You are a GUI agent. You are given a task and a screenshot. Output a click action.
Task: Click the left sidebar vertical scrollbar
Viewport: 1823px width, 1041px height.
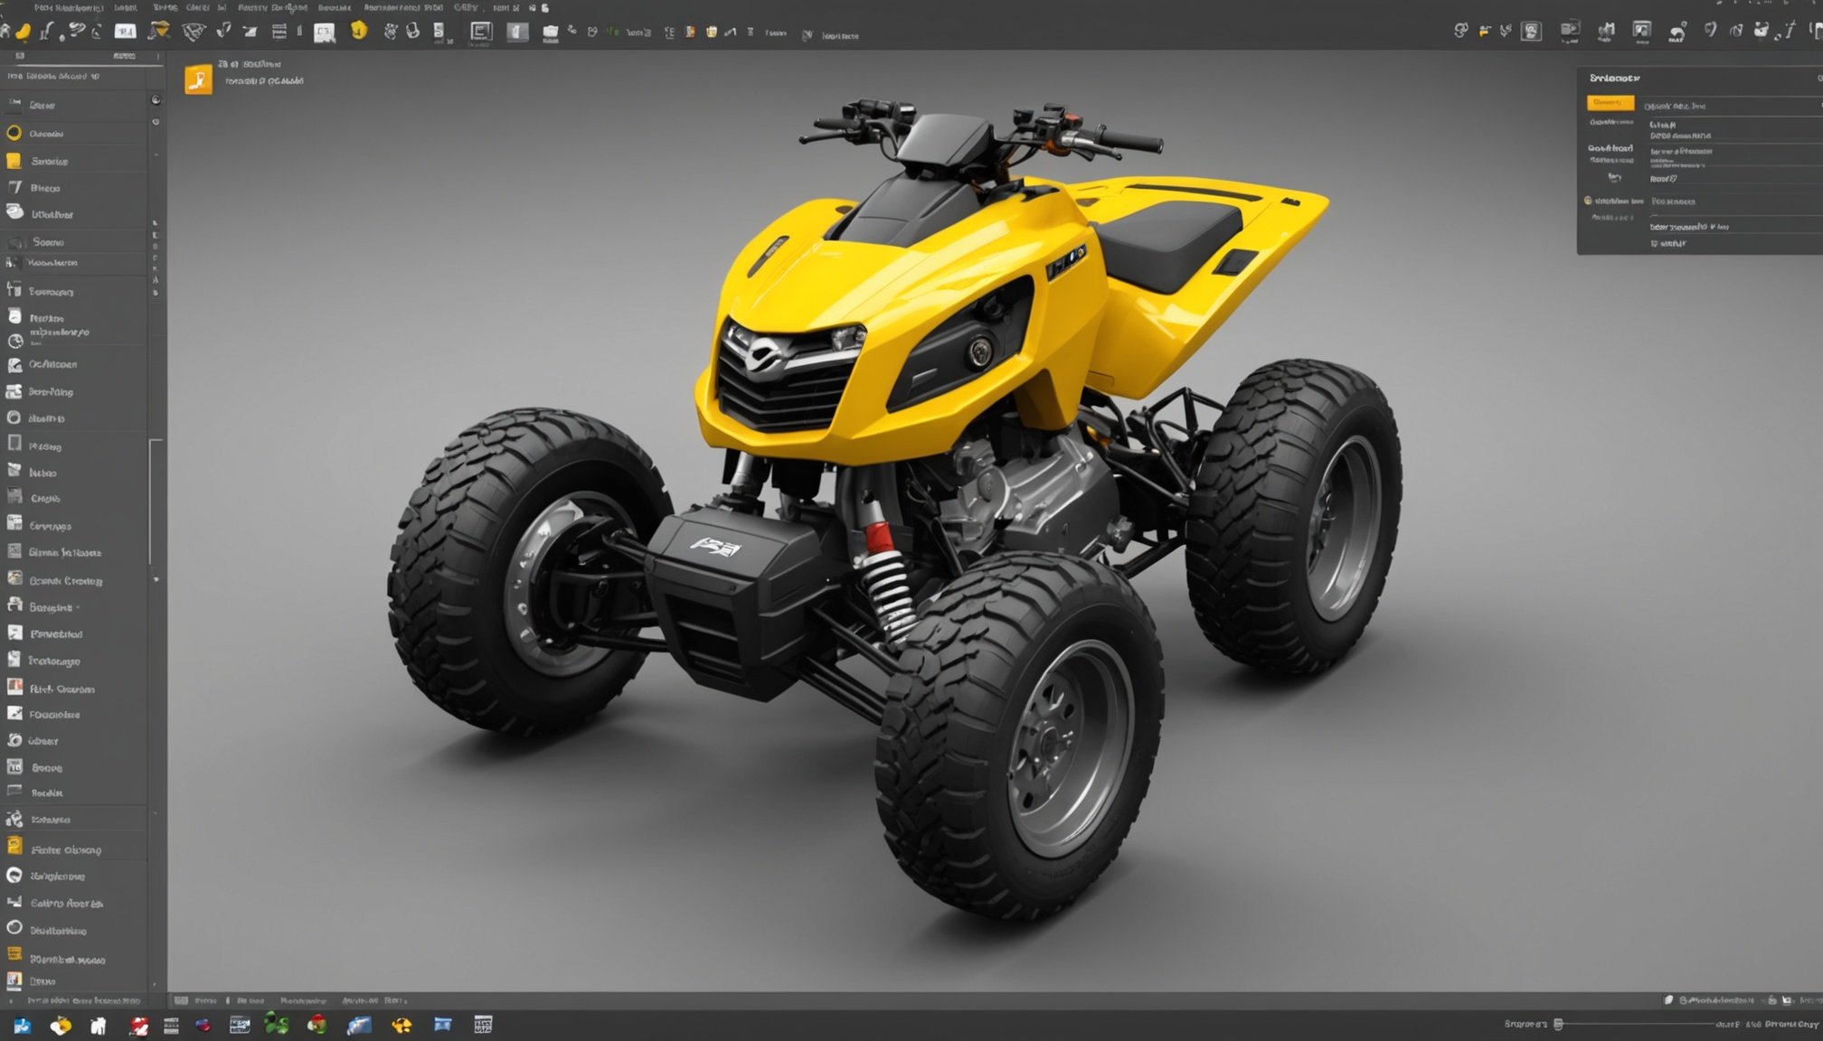coord(151,502)
